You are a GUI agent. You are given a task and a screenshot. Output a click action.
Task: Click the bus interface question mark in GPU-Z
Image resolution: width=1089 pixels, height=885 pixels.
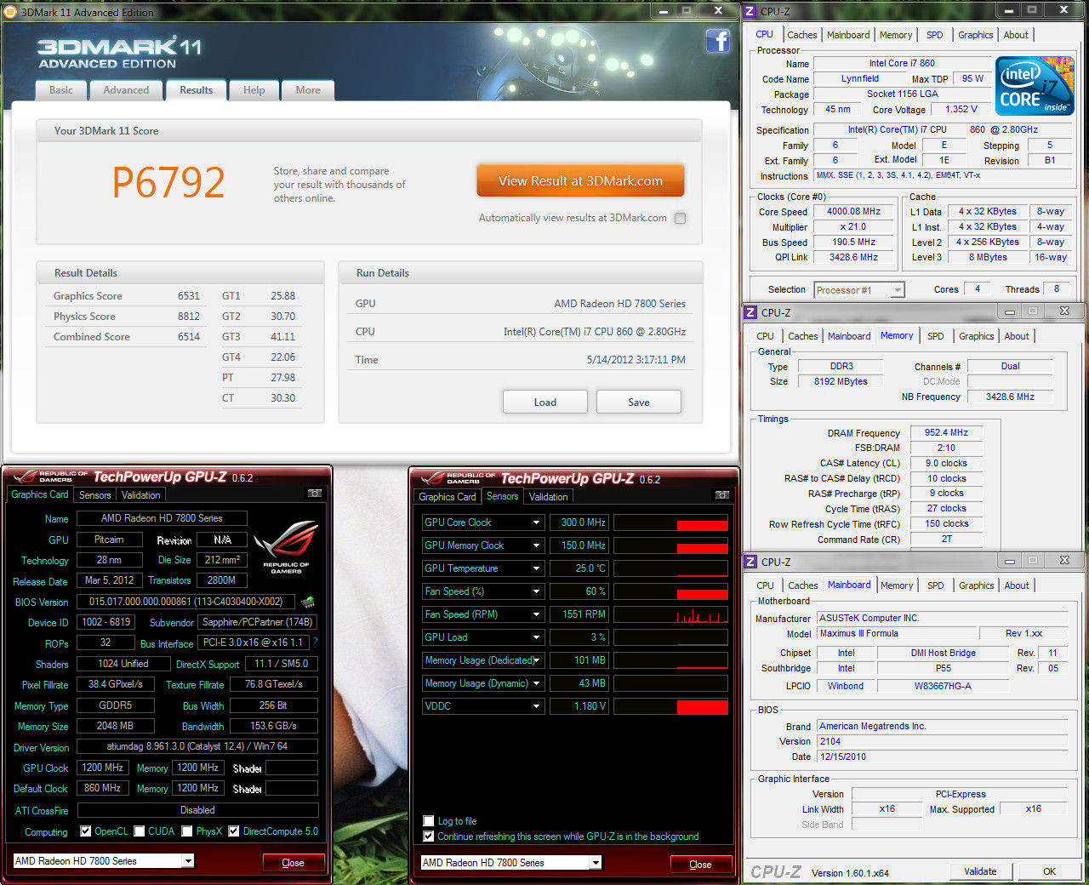click(x=315, y=642)
